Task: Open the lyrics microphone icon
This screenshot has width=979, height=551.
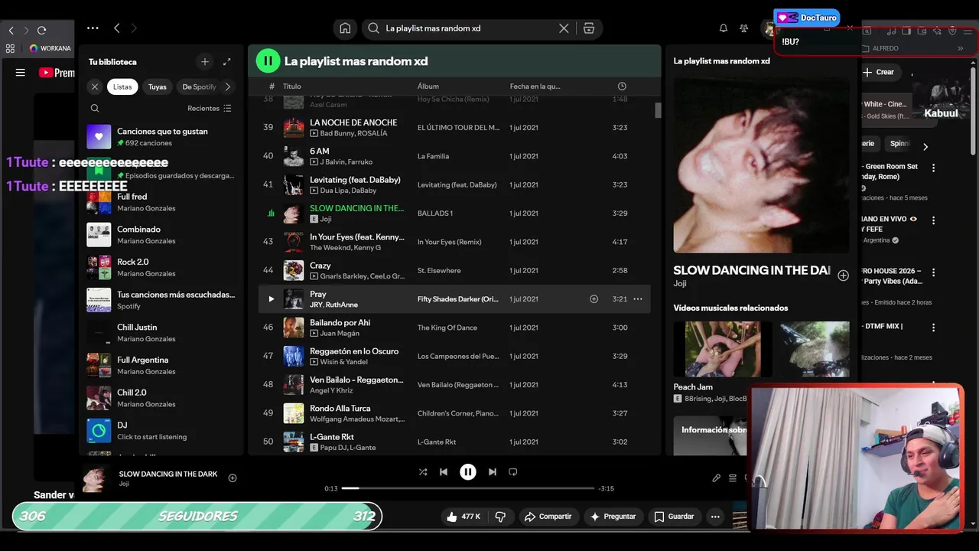Action: click(x=716, y=478)
